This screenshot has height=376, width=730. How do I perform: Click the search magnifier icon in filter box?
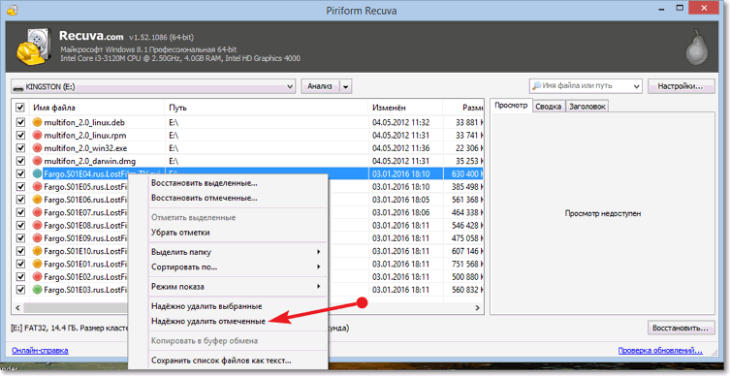tap(536, 86)
